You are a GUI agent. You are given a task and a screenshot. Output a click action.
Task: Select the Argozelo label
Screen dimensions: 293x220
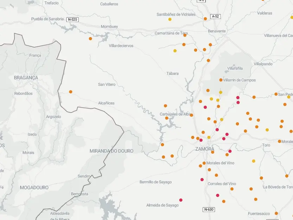(53, 117)
